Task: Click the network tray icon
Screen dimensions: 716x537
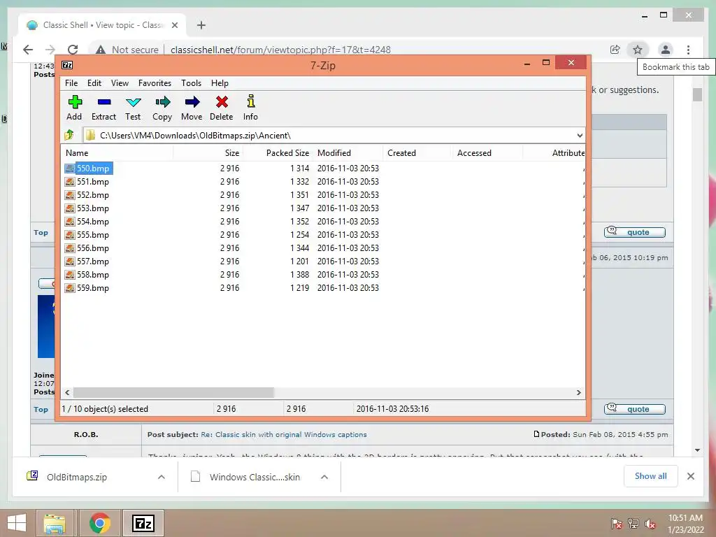Action: pos(633,524)
